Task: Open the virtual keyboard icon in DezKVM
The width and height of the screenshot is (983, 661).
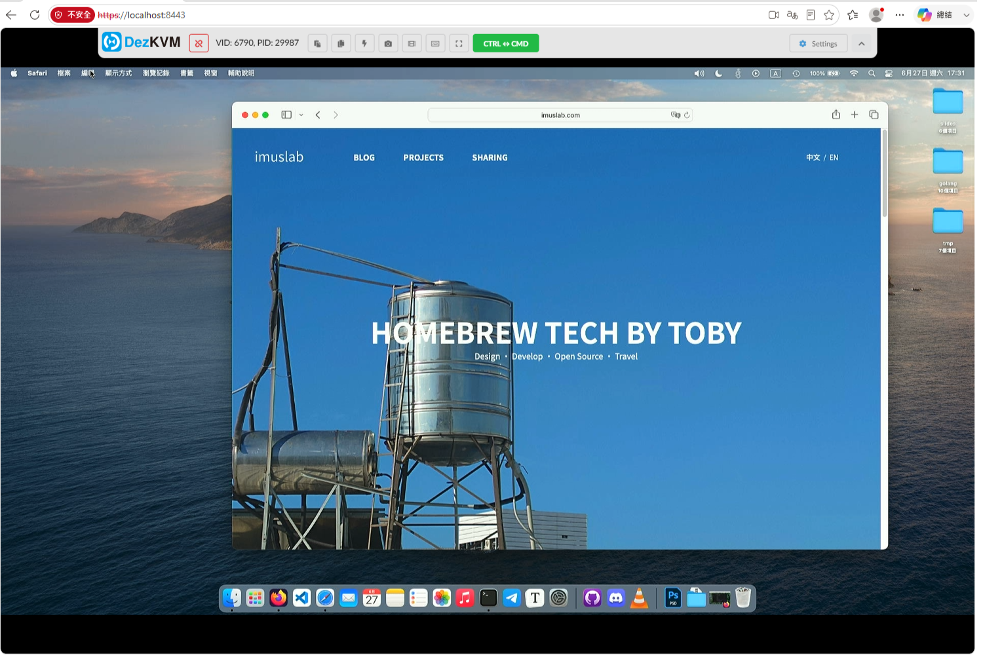Action: pos(435,44)
